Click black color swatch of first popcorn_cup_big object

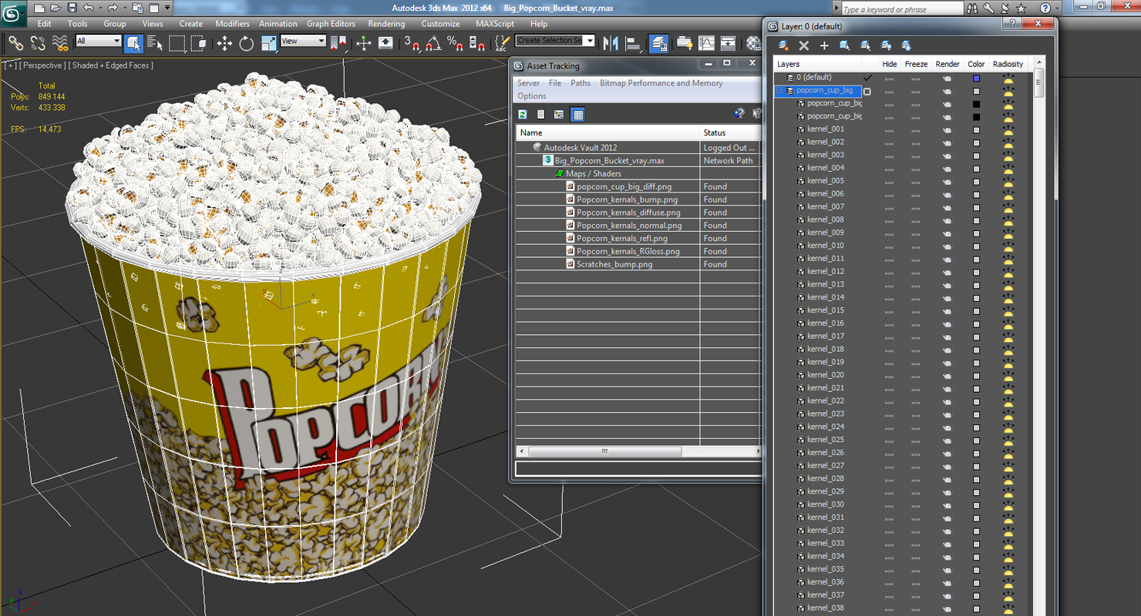(x=976, y=104)
